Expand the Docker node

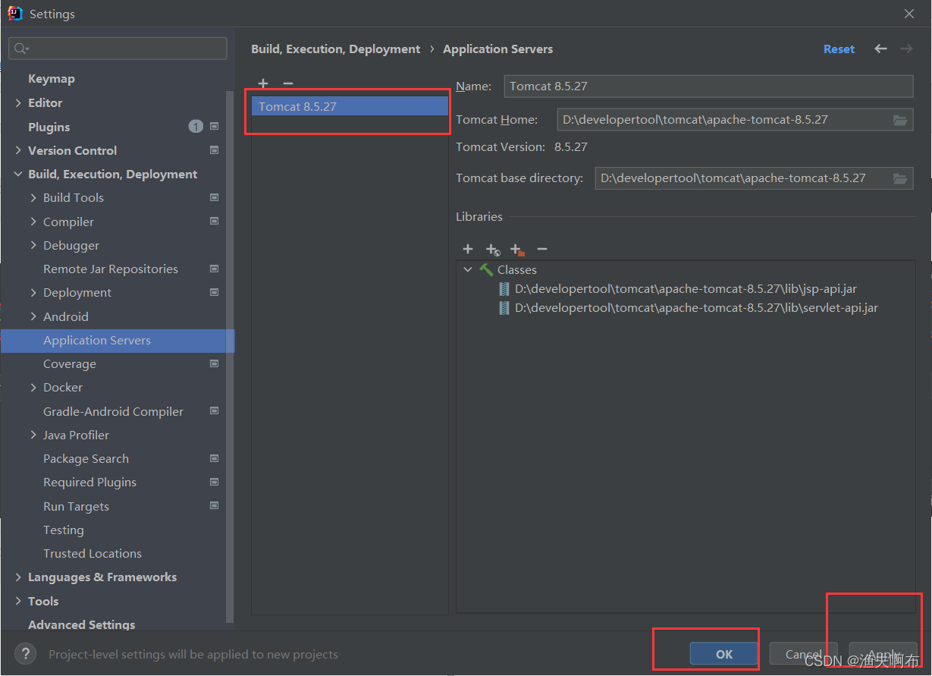[33, 387]
